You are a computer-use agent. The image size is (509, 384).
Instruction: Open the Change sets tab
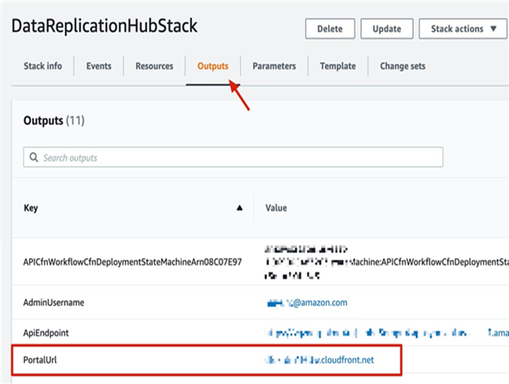(403, 66)
